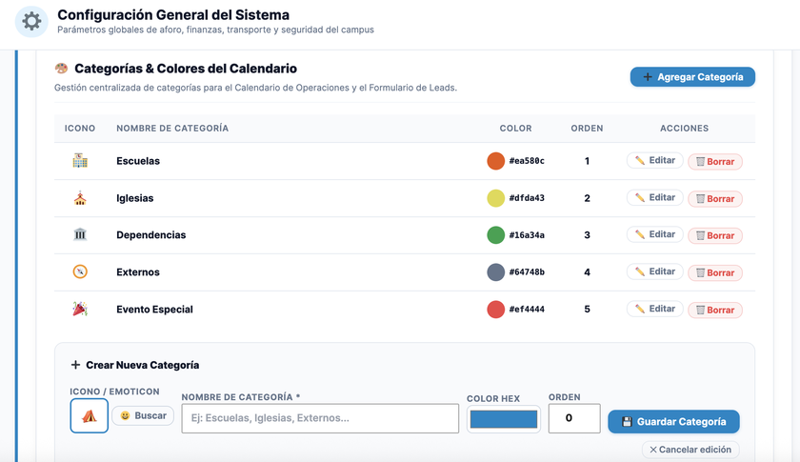This screenshot has width=800, height=462.
Task: Delete the Dependencias category
Action: (x=715, y=235)
